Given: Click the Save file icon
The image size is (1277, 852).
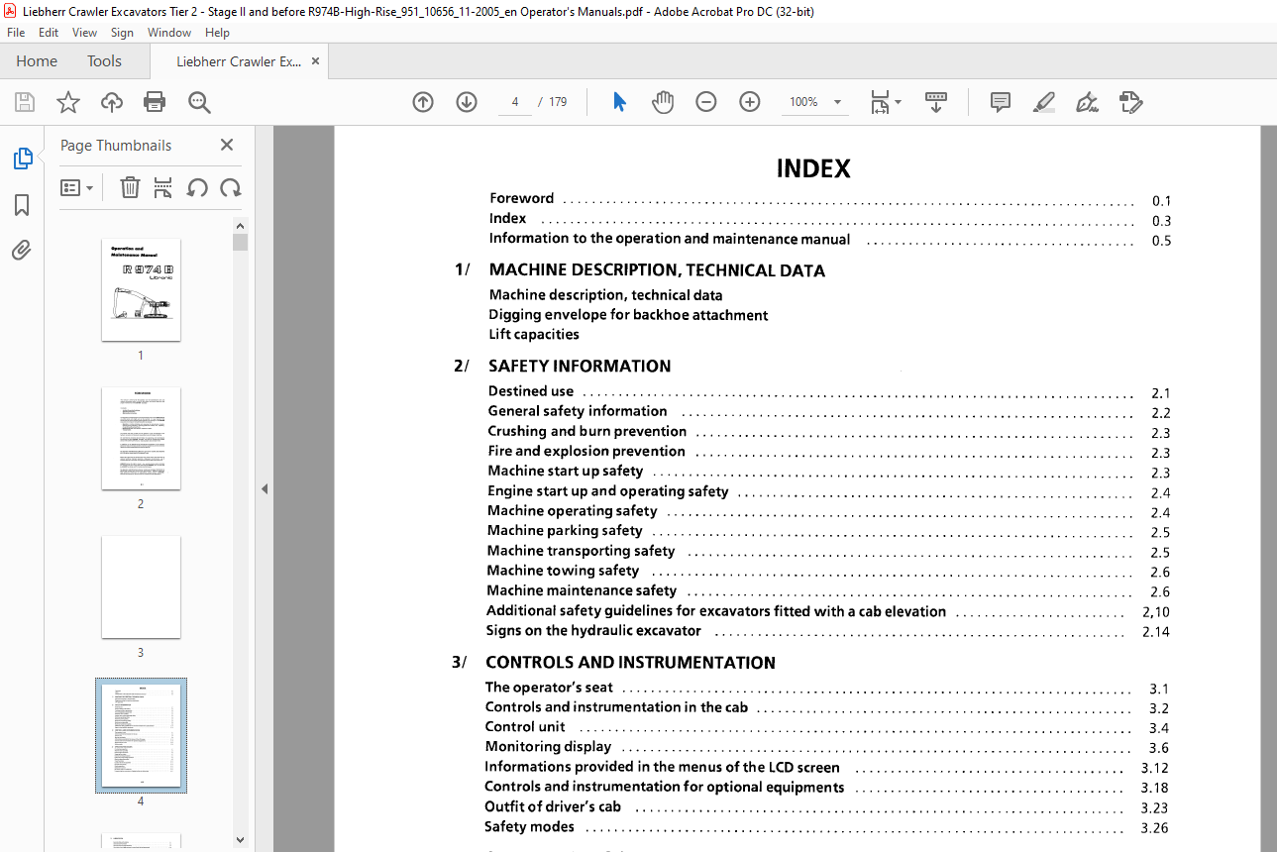Looking at the screenshot, I should [x=25, y=102].
